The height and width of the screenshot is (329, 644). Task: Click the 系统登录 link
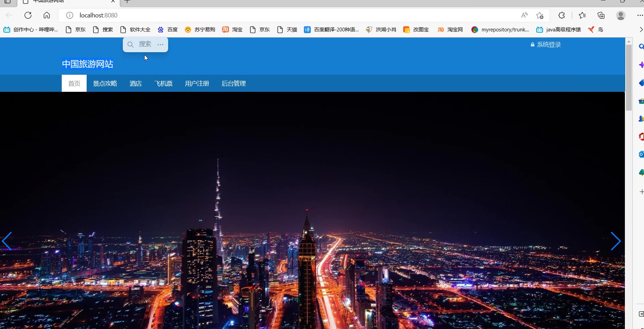point(546,45)
